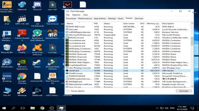Open MPC-HC x64 desktop shortcut
This screenshot has height=111, width=199.
22,20
